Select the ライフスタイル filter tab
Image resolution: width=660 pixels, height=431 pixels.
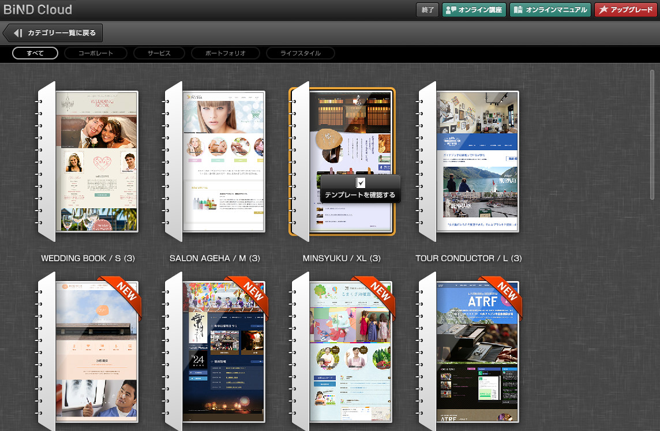click(x=300, y=53)
